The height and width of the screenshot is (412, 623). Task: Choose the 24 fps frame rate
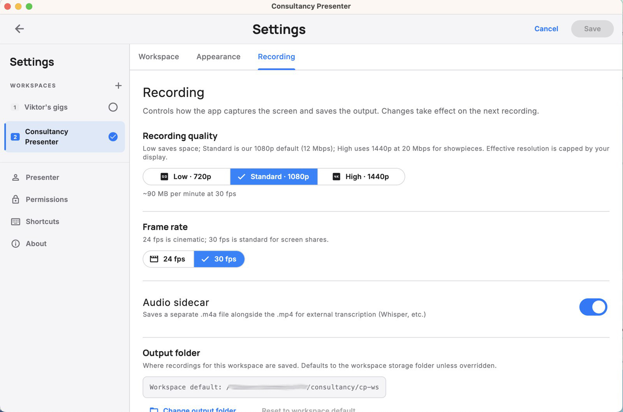(x=168, y=259)
